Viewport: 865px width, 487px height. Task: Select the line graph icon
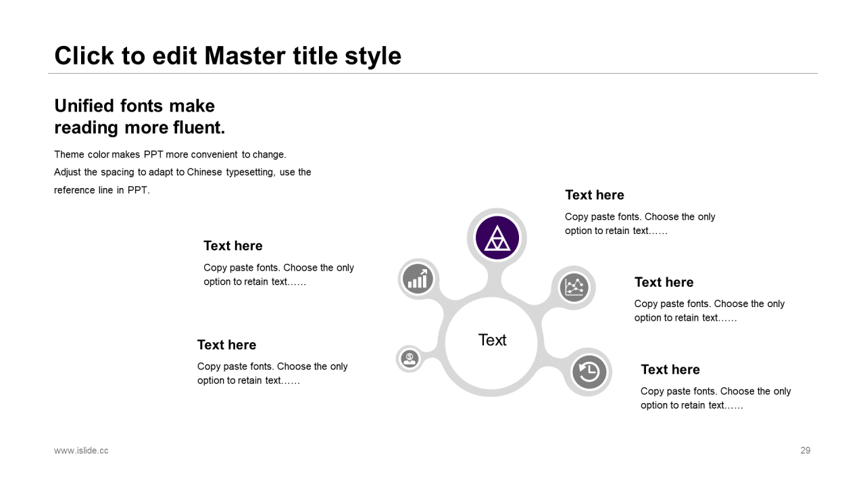coord(574,287)
